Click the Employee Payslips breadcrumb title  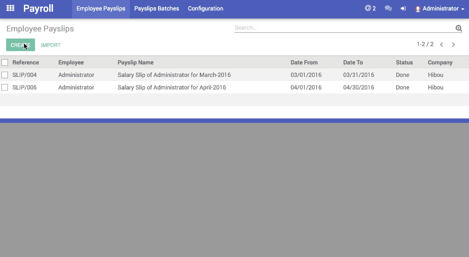click(x=40, y=29)
